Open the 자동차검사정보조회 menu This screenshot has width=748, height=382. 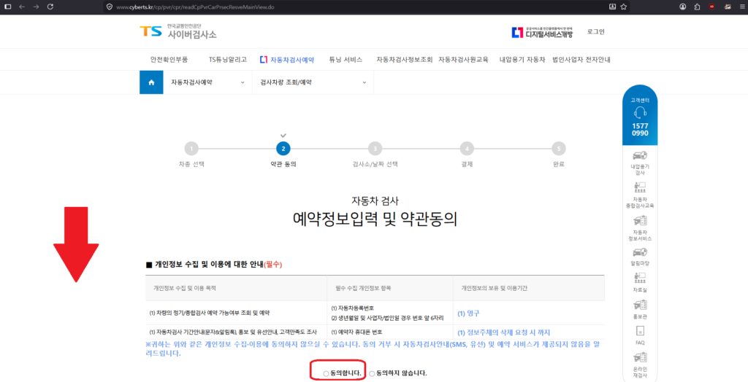[x=404, y=60]
